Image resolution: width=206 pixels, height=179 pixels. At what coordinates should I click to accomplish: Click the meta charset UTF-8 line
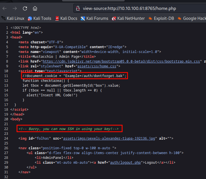click(41, 42)
